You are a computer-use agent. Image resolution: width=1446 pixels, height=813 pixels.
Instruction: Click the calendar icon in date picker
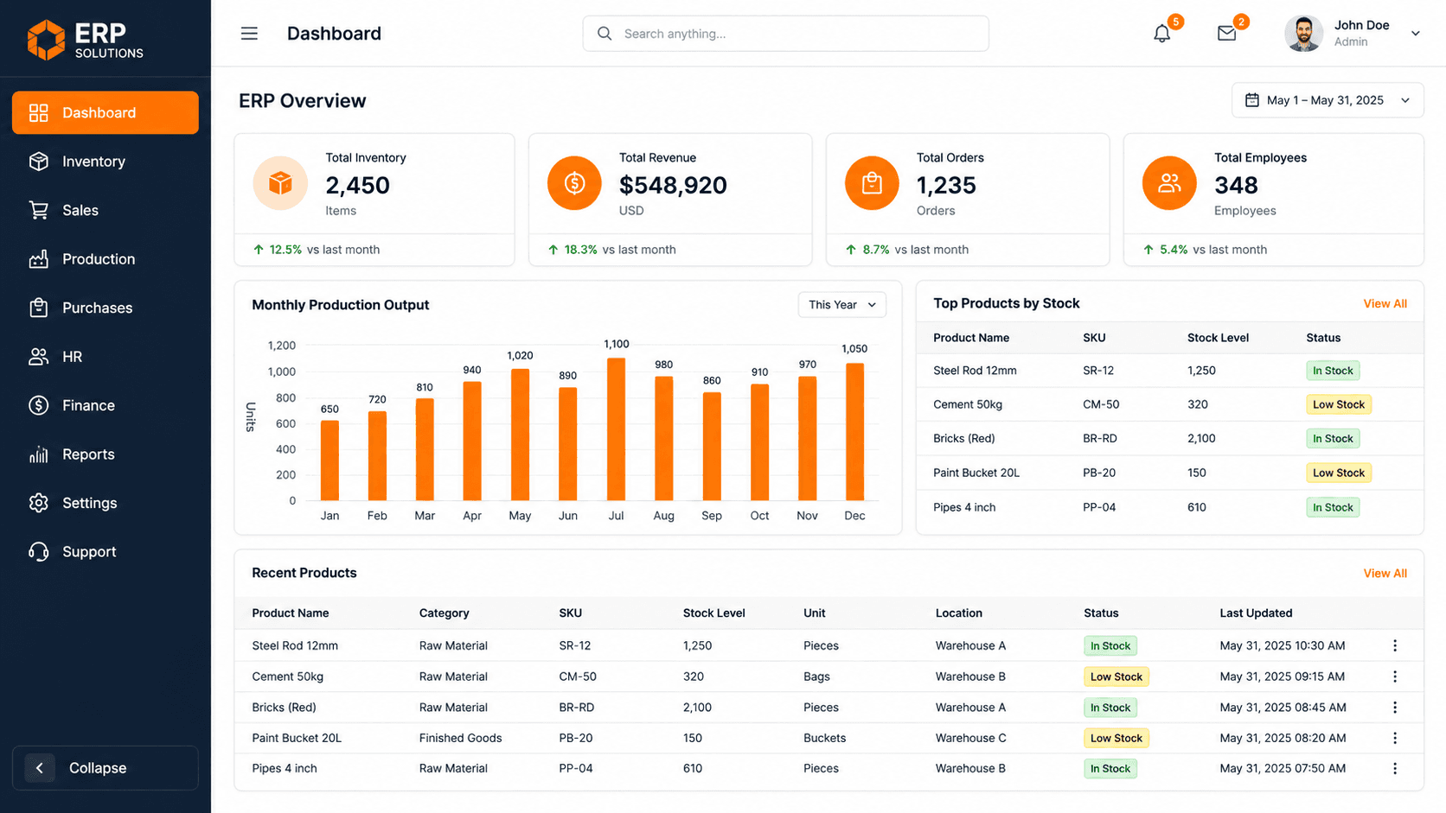coord(1251,100)
